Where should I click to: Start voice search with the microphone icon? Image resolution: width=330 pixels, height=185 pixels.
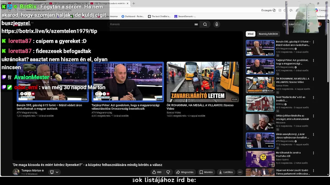pos(217,24)
